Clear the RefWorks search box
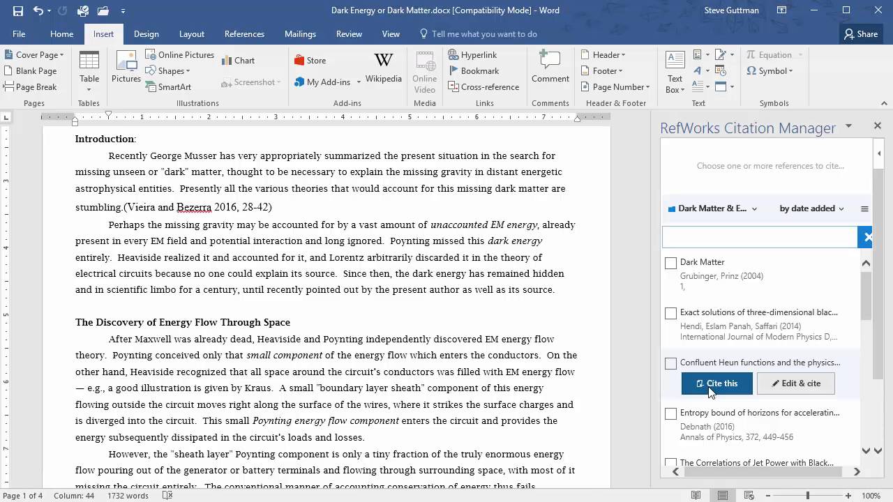 pyautogui.click(x=865, y=237)
